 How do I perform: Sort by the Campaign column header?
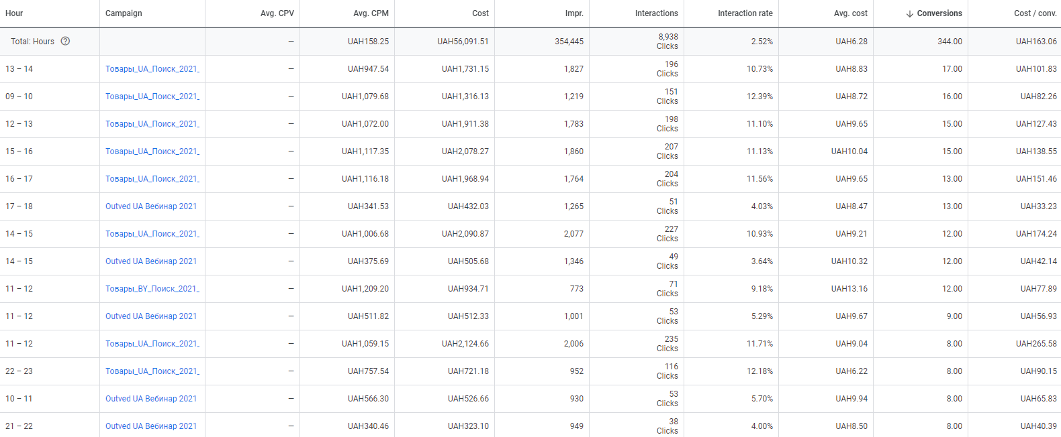pos(124,13)
